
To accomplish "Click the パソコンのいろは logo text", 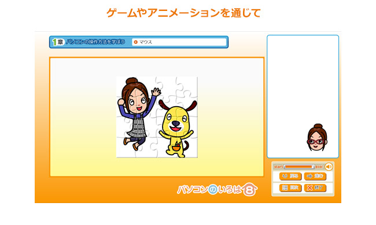I will pos(209,190).
